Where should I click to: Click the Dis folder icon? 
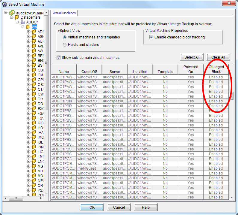pos(34,99)
